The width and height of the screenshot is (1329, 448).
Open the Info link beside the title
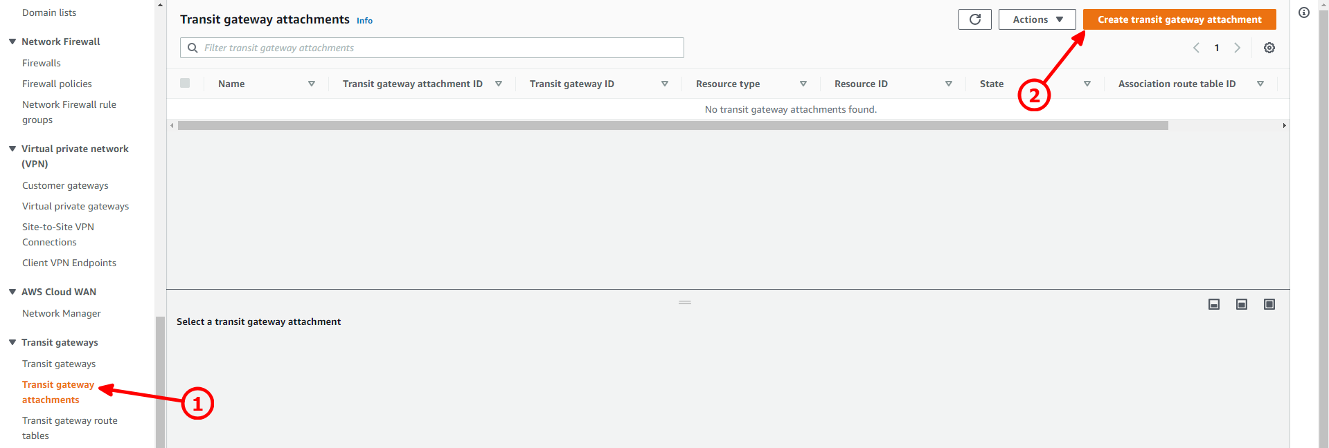[364, 21]
